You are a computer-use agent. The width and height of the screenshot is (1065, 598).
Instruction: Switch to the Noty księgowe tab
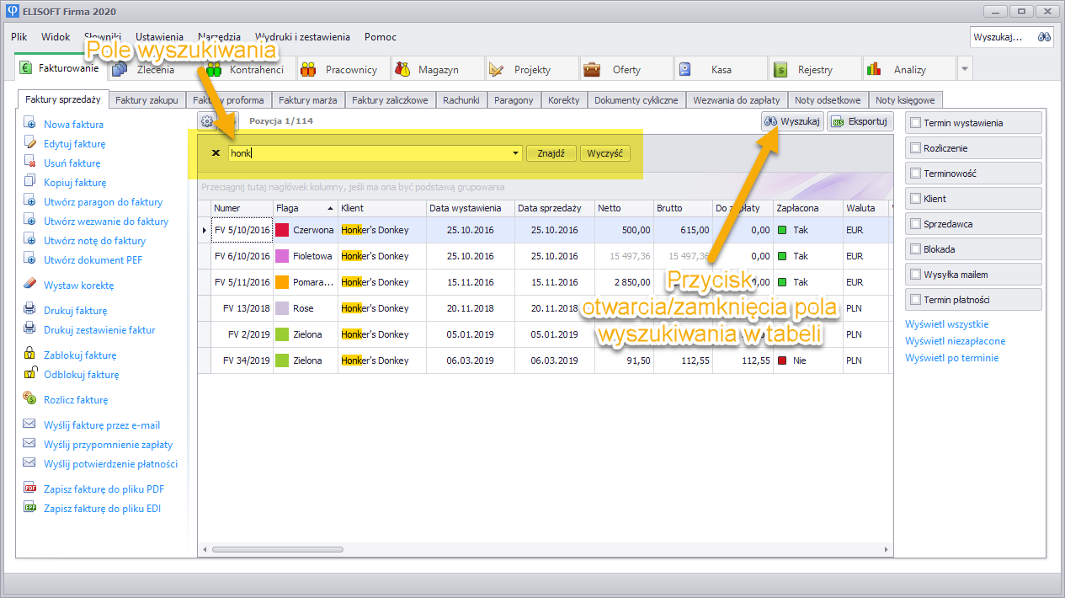tap(905, 100)
